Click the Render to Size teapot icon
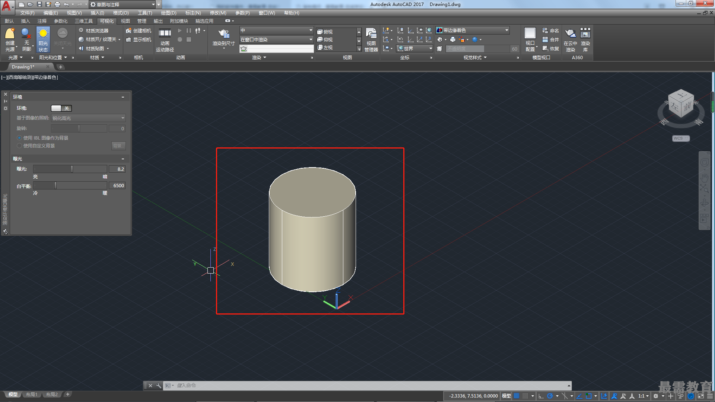Screen dimensions: 715x402 pos(223,34)
